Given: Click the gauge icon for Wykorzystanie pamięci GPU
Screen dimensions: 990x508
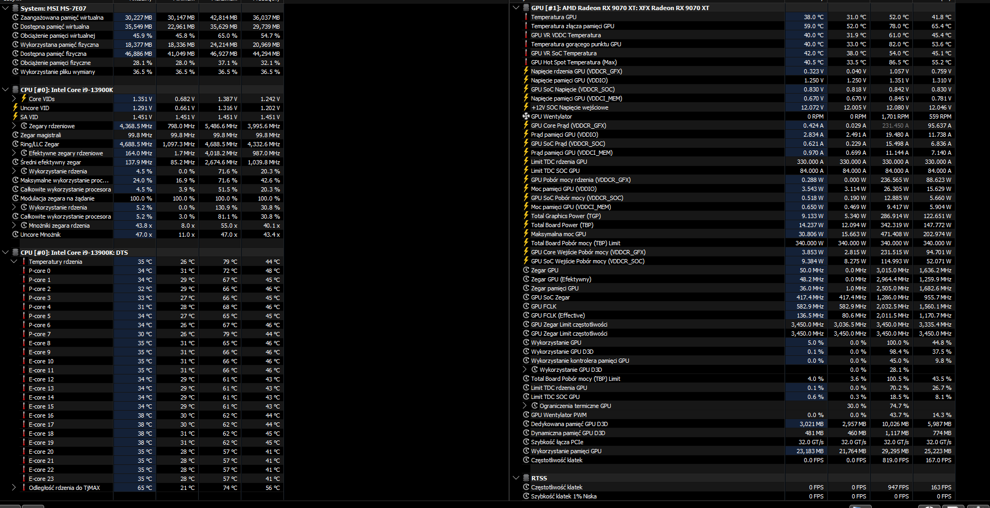Looking at the screenshot, I should (x=526, y=451).
